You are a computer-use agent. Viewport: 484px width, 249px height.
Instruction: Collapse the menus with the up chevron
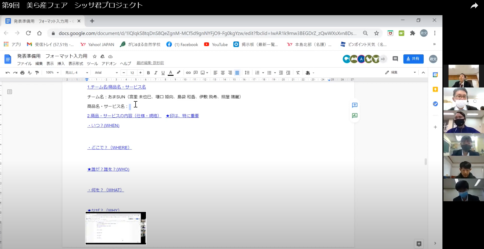(x=423, y=73)
